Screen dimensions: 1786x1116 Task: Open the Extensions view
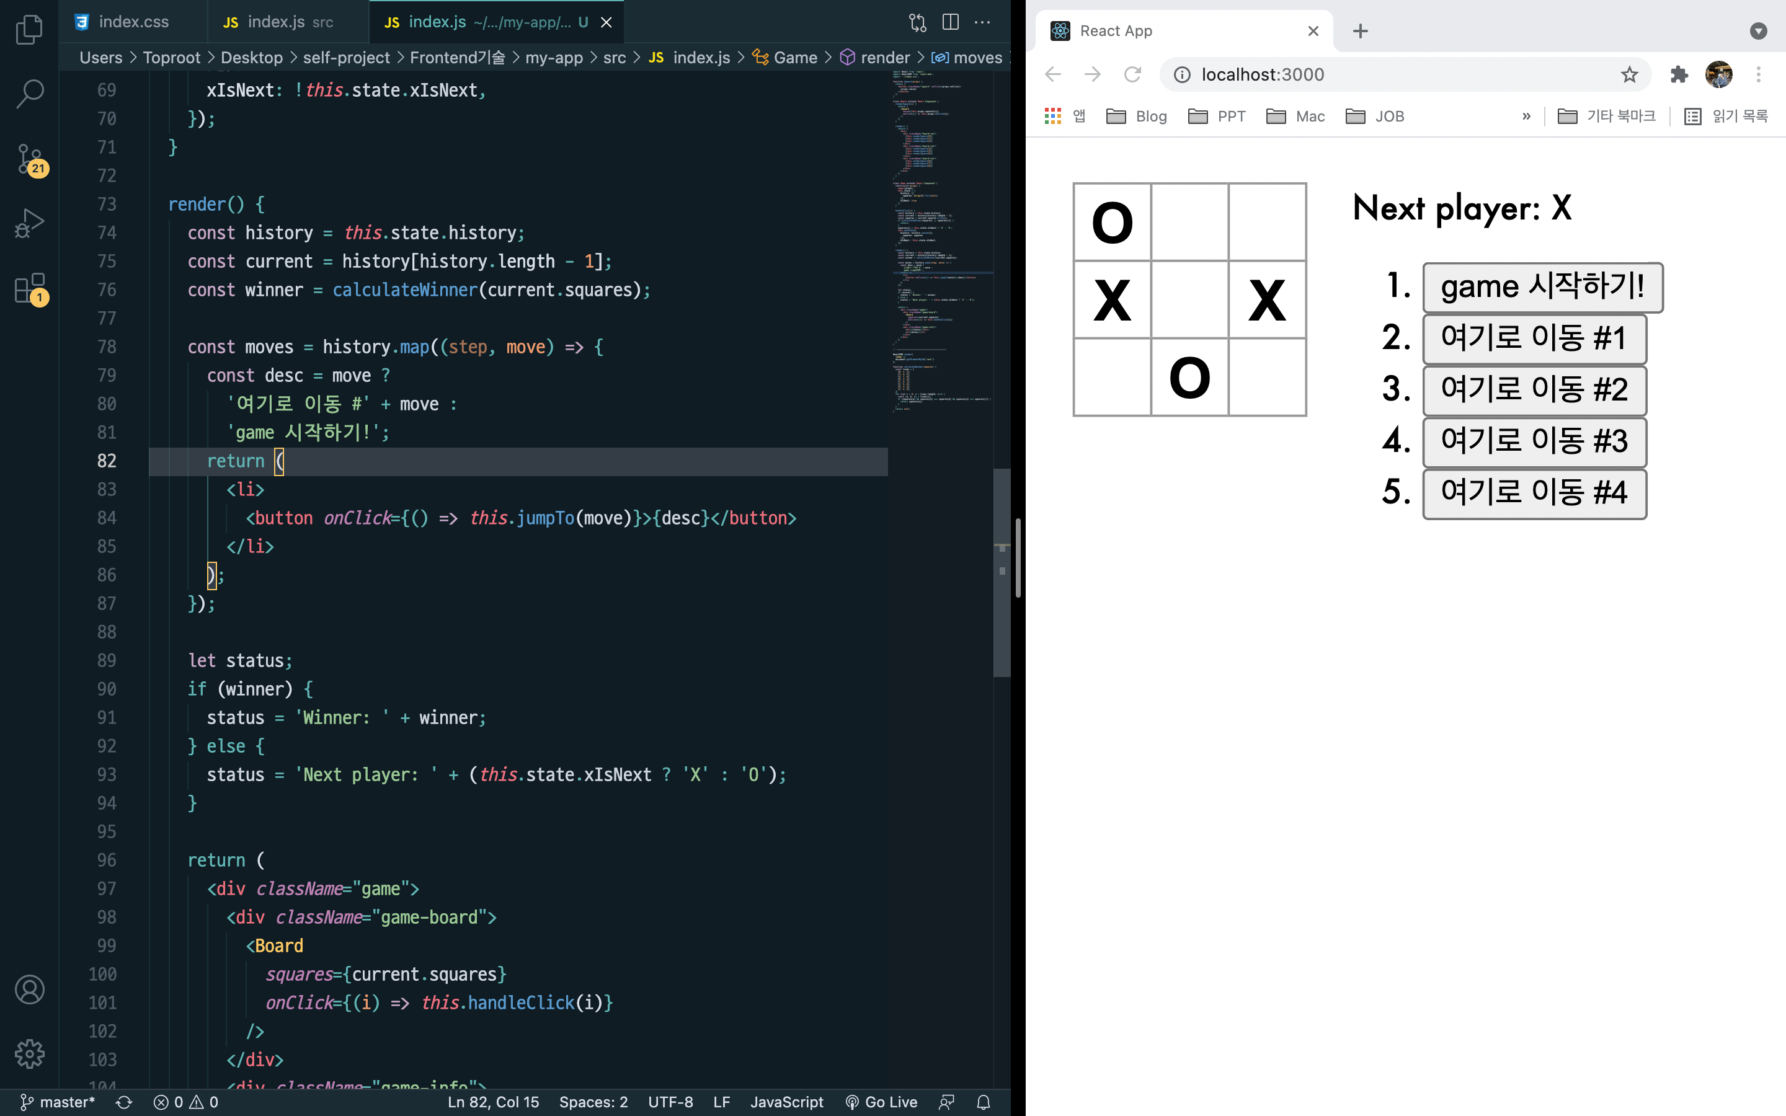point(30,288)
